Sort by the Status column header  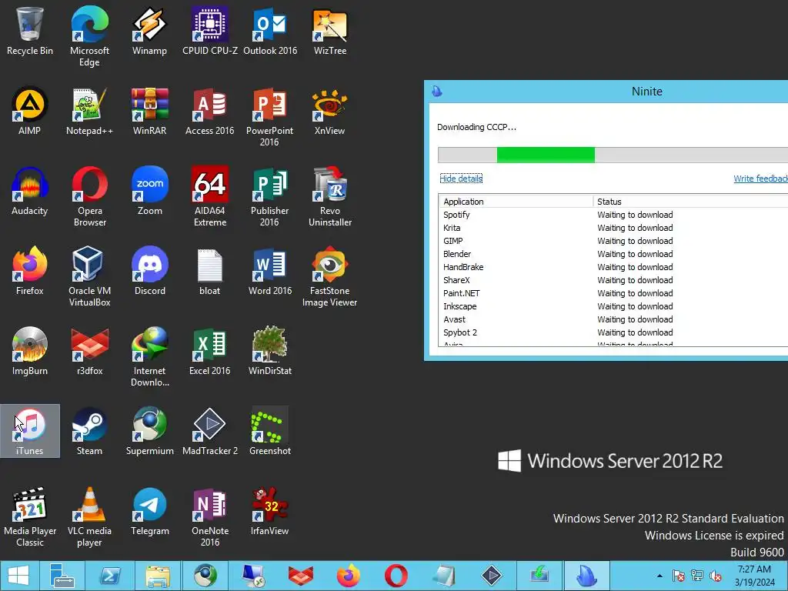click(x=690, y=202)
